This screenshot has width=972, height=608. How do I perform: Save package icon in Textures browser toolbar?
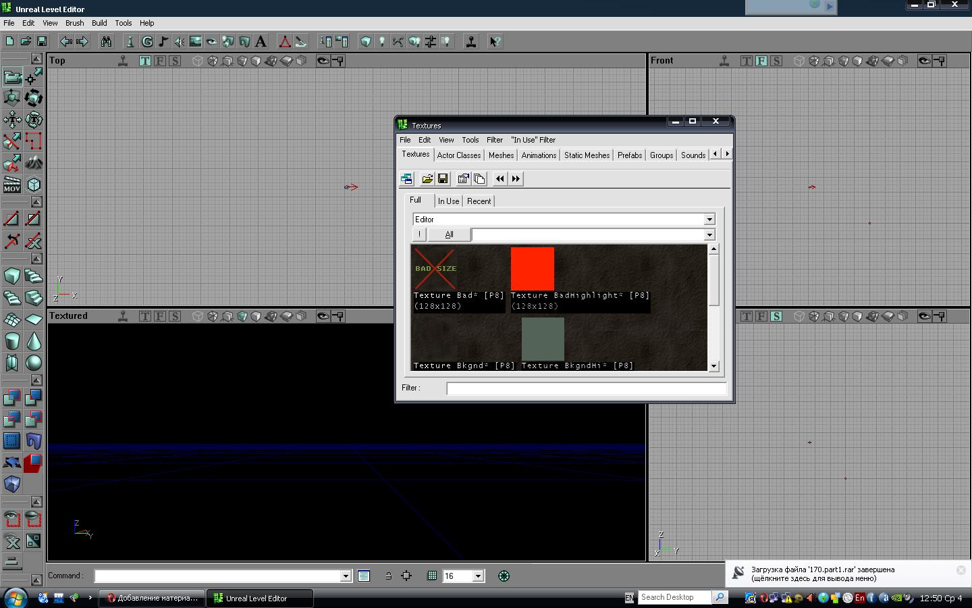coord(443,178)
